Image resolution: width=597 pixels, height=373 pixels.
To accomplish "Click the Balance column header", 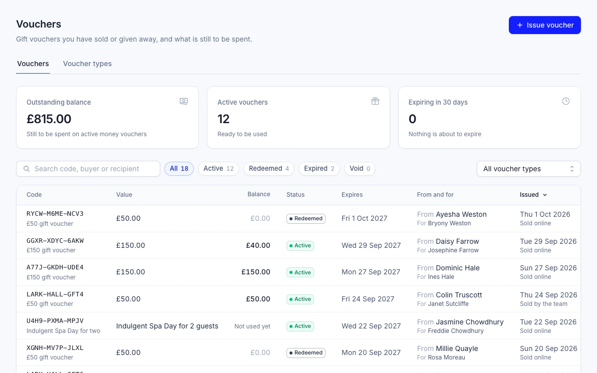I will click(259, 194).
